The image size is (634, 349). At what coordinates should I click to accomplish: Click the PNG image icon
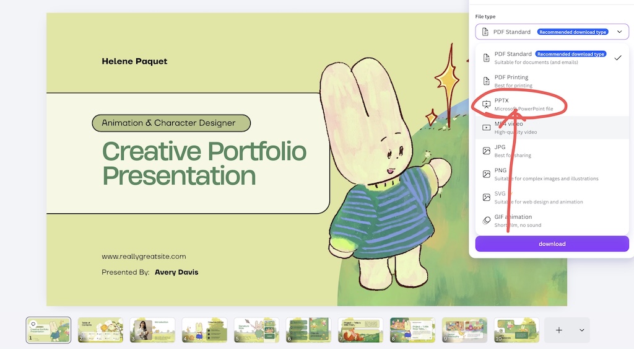(x=487, y=174)
